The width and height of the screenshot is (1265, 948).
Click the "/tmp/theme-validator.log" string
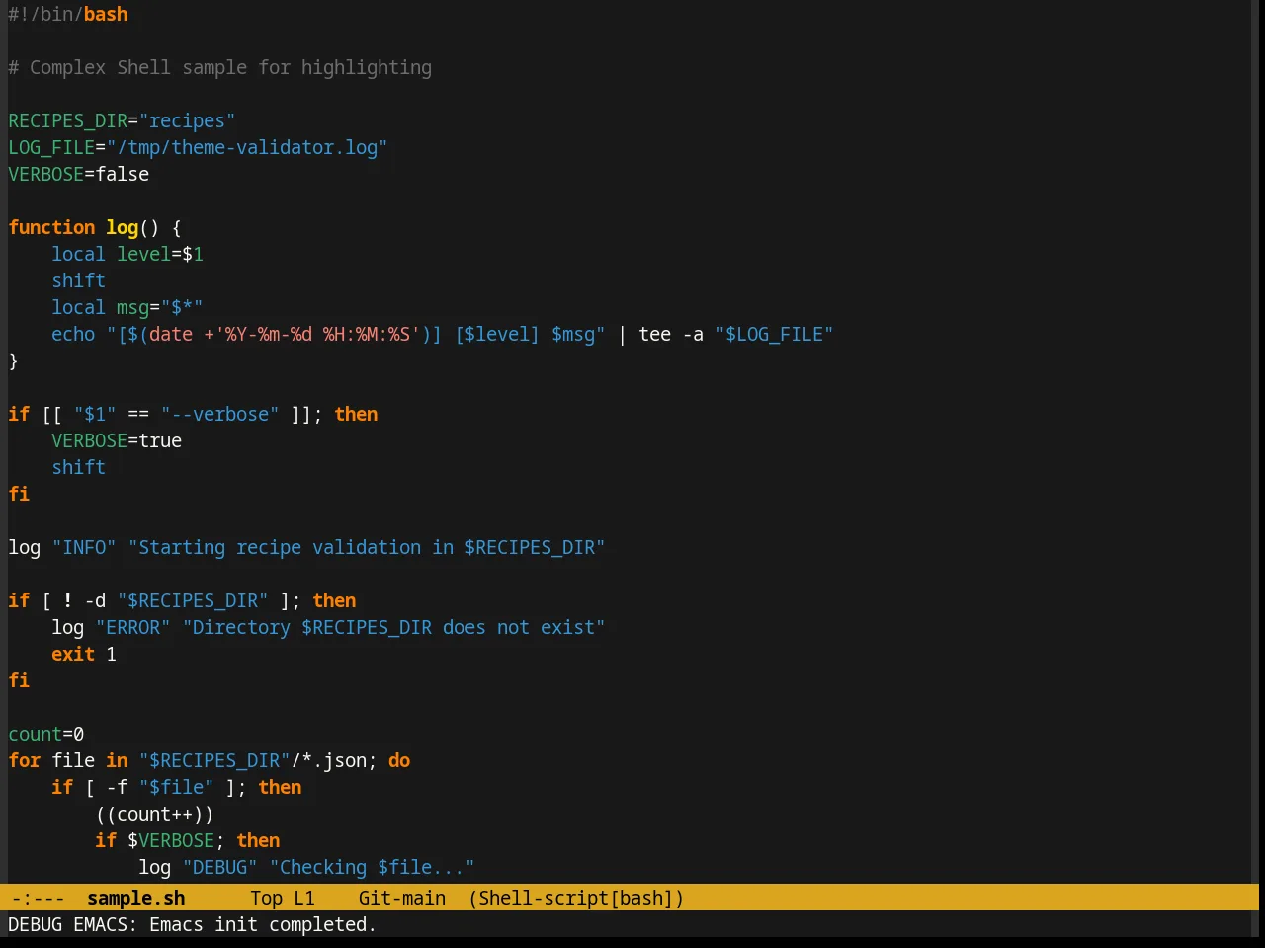[247, 147]
